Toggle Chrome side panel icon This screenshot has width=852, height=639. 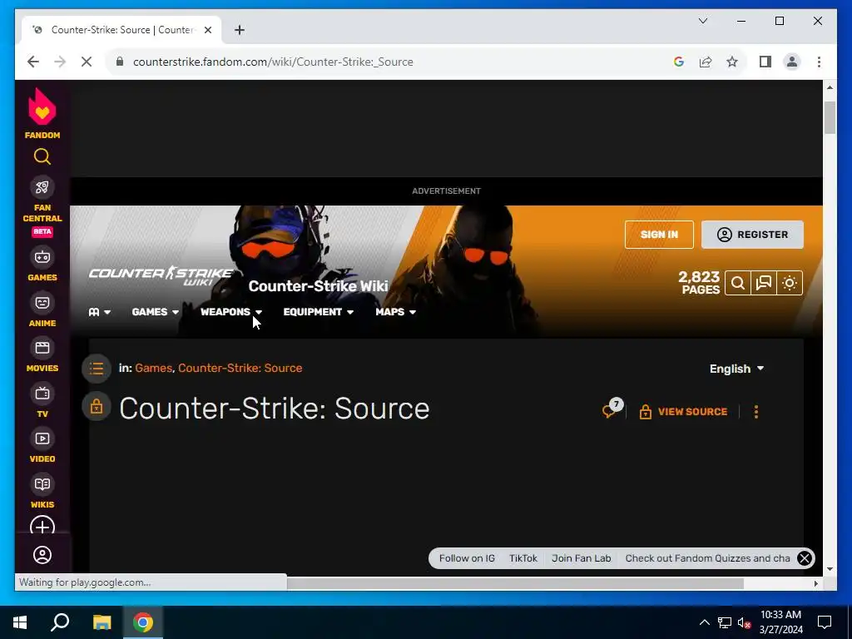[765, 62]
